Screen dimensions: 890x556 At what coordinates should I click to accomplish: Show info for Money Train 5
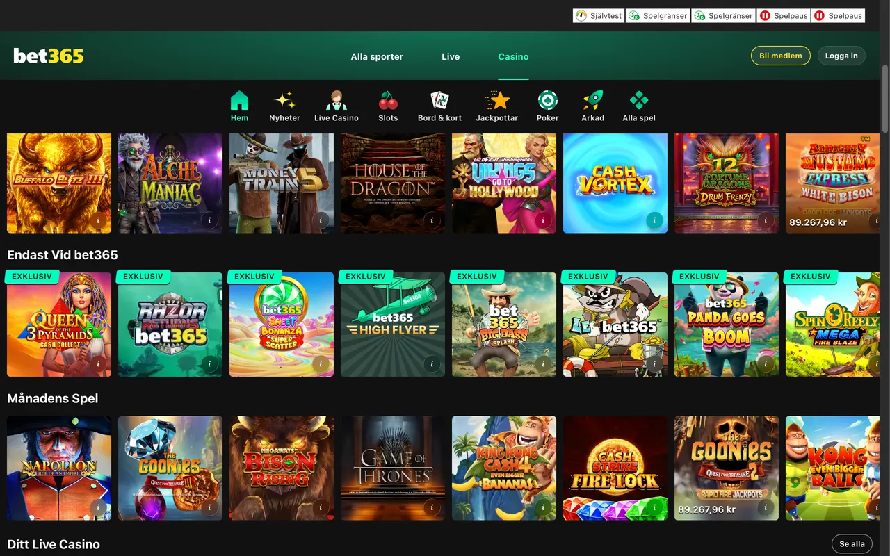click(321, 220)
